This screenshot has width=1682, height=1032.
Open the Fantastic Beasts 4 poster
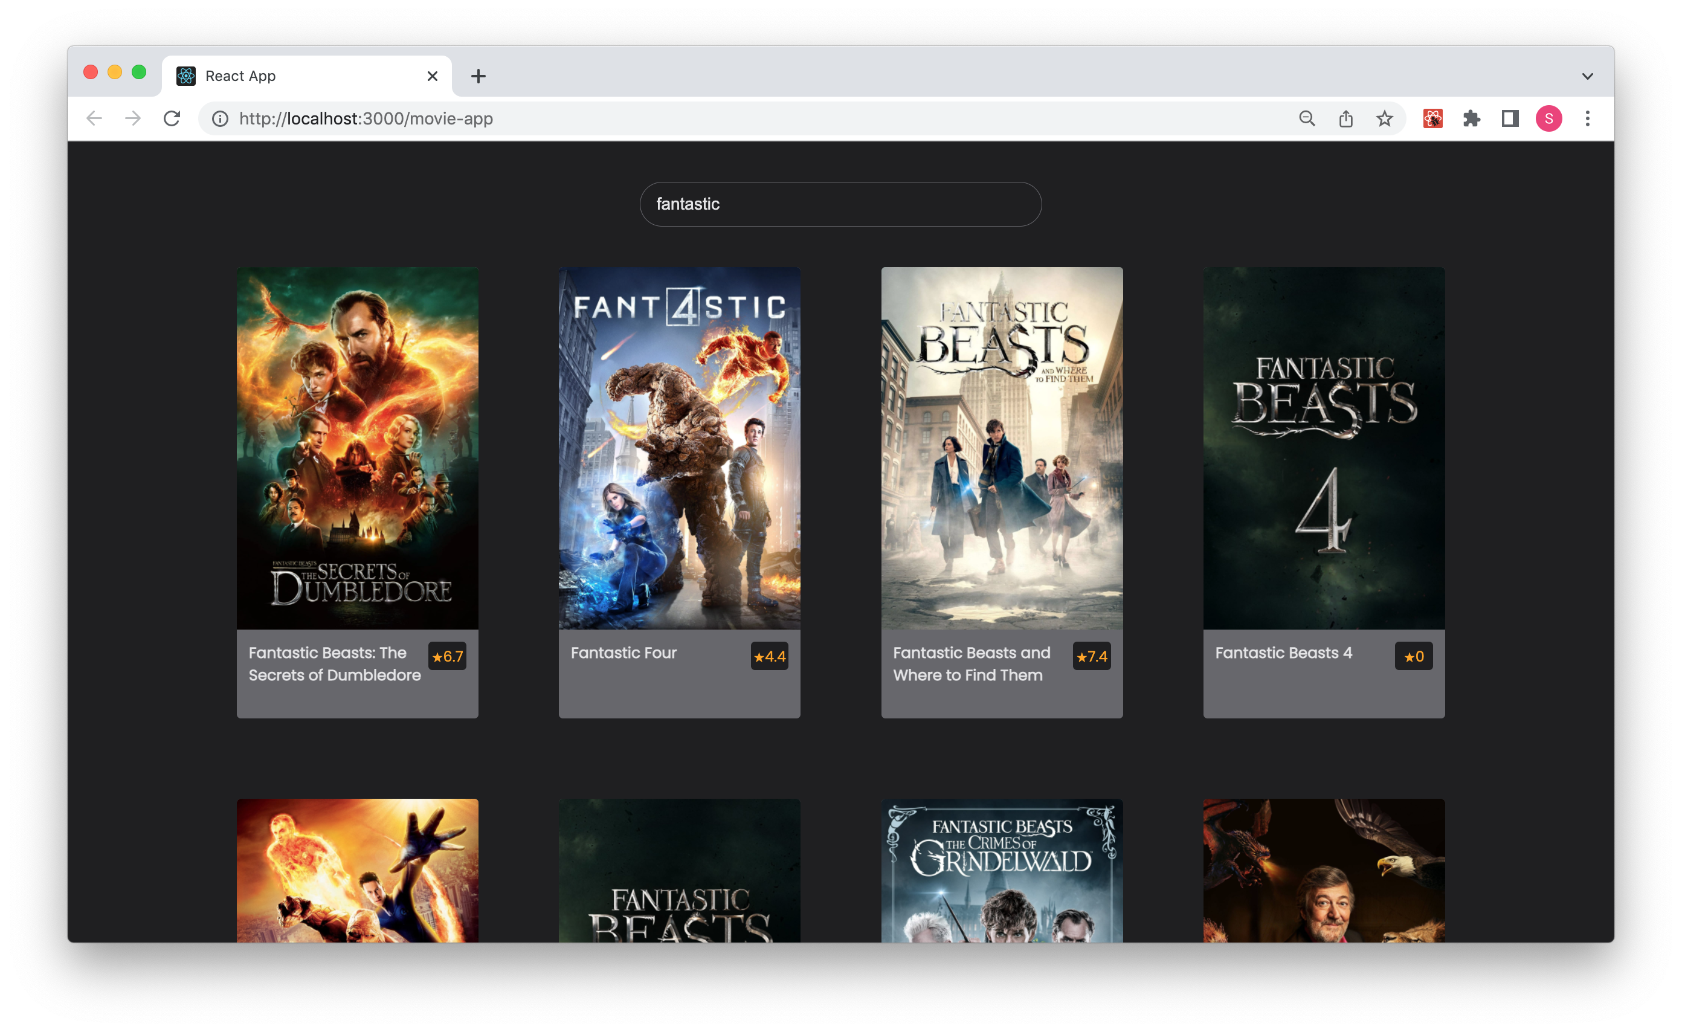[1324, 448]
